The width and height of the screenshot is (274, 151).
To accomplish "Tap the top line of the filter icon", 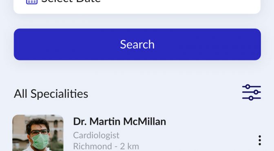I will pos(252,86).
